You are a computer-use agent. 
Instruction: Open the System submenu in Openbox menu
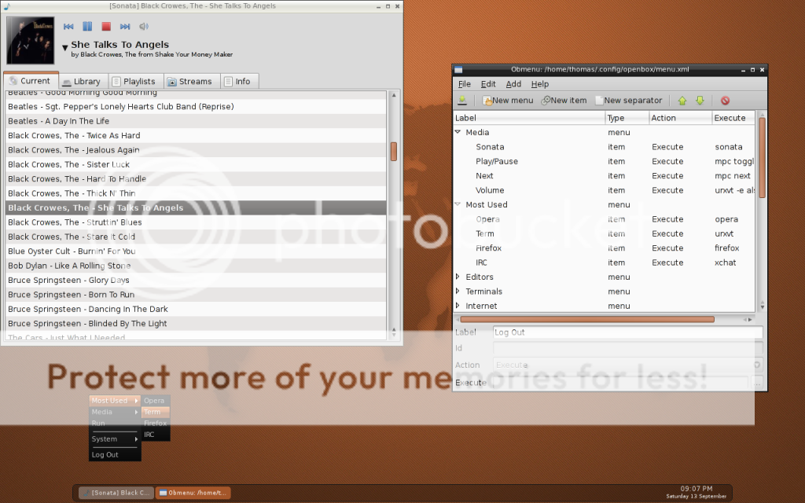(115, 439)
